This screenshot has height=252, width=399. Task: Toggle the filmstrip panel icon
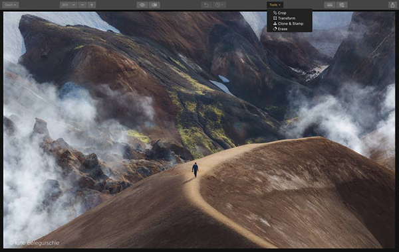tap(330, 5)
